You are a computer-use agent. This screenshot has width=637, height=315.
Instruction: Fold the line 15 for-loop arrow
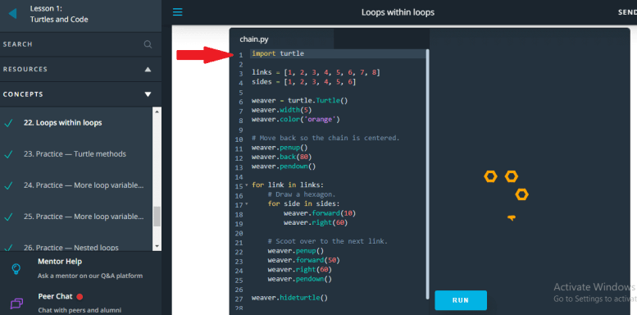coord(246,185)
